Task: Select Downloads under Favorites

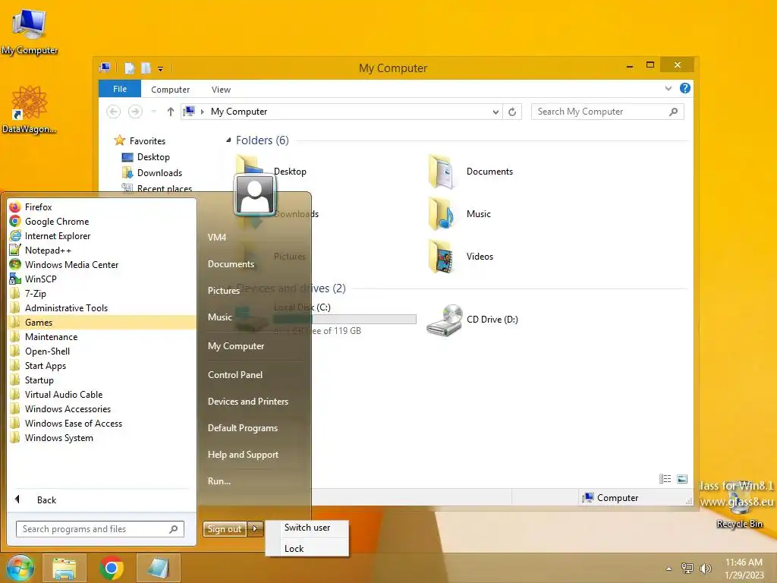Action: click(159, 172)
